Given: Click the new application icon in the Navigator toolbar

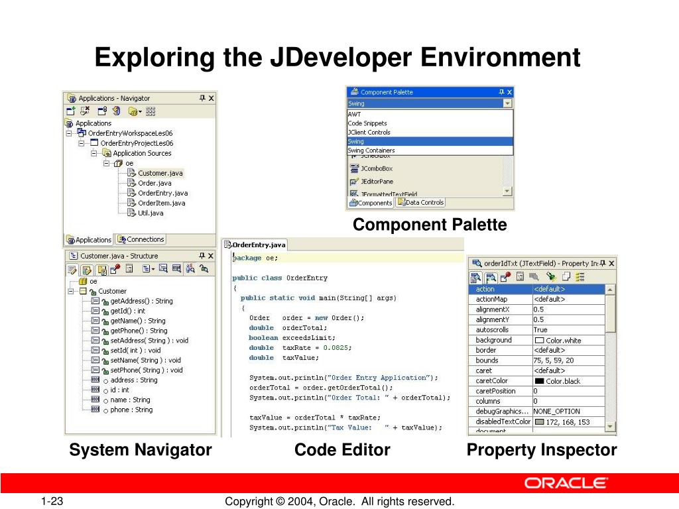Looking at the screenshot, I should point(70,111).
